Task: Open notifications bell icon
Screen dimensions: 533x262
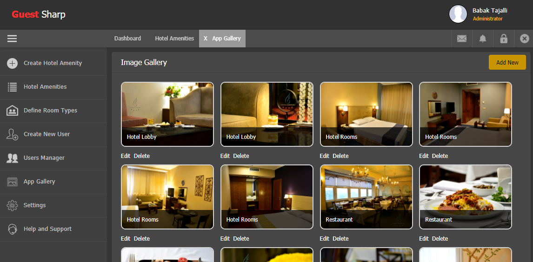Action: (483, 39)
